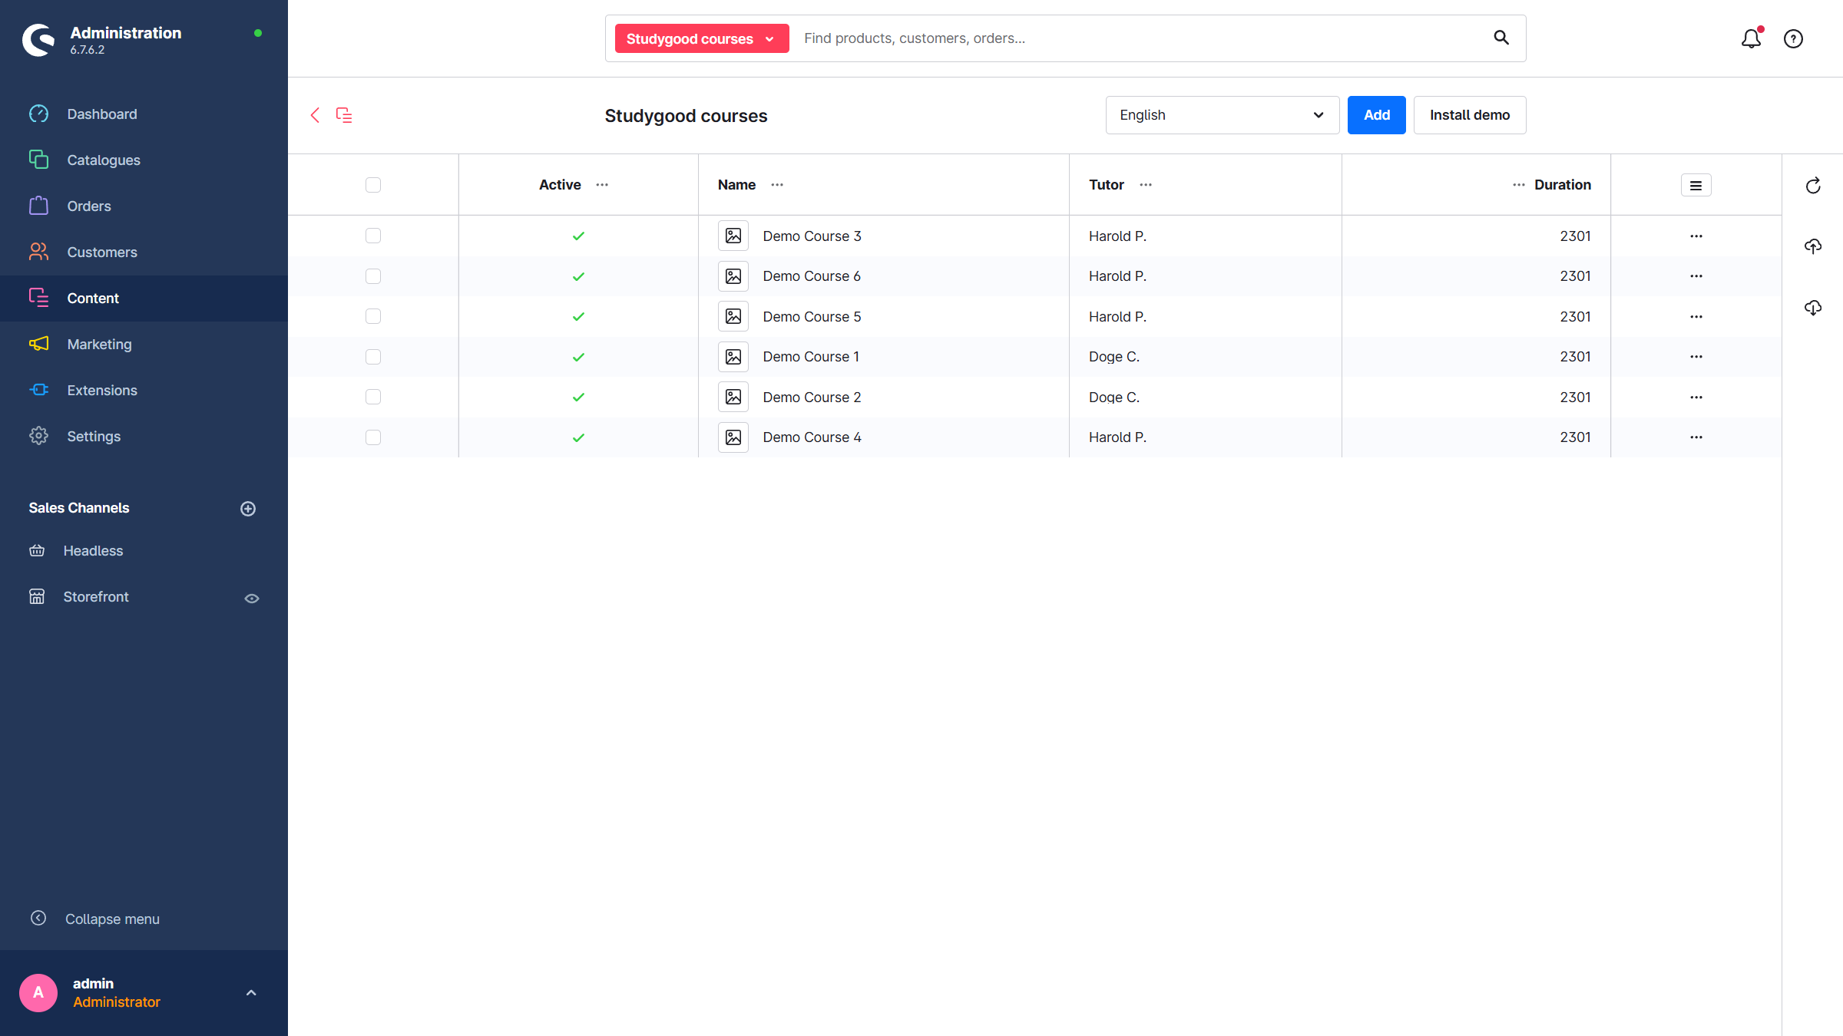This screenshot has height=1036, width=1843.
Task: Click the back arrow beside the title
Action: pyautogui.click(x=315, y=115)
